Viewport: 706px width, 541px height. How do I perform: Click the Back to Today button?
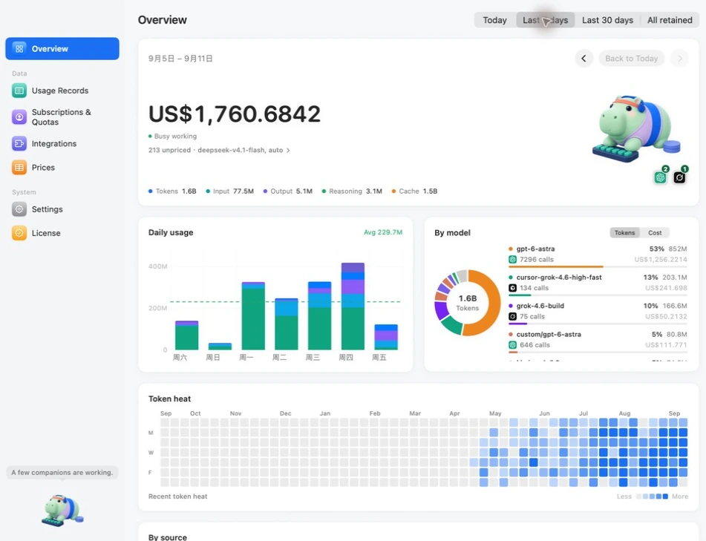[631, 59]
